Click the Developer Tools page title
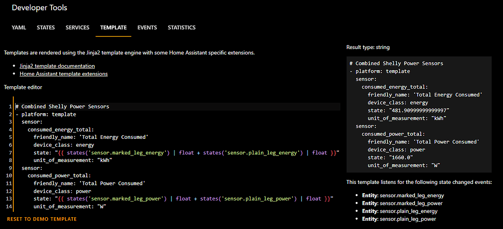 [x=39, y=8]
